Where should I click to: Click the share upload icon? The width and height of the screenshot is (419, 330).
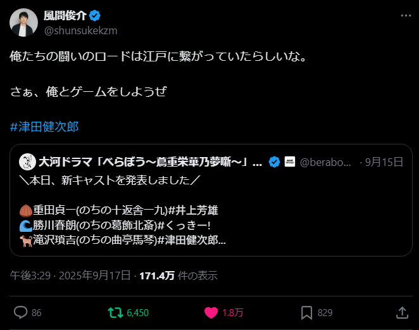click(402, 312)
